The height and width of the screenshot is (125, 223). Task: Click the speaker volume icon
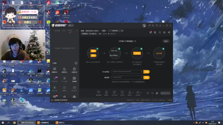(x=137, y=92)
